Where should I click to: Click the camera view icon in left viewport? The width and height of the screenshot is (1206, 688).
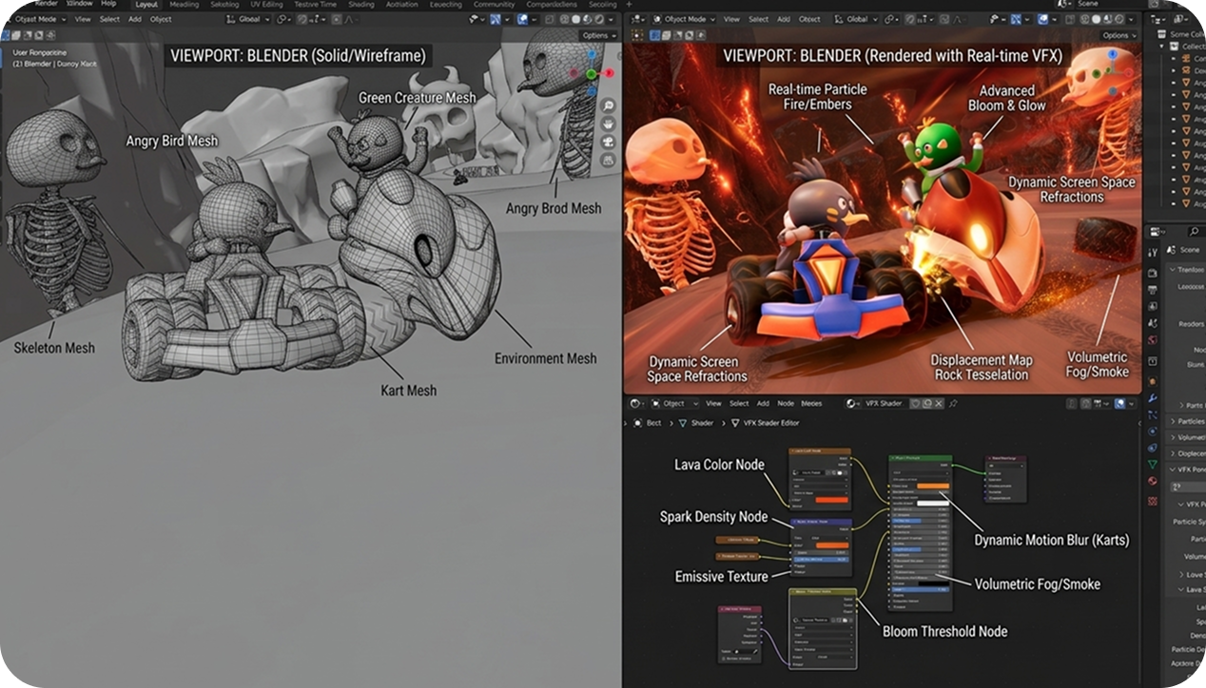pos(608,142)
